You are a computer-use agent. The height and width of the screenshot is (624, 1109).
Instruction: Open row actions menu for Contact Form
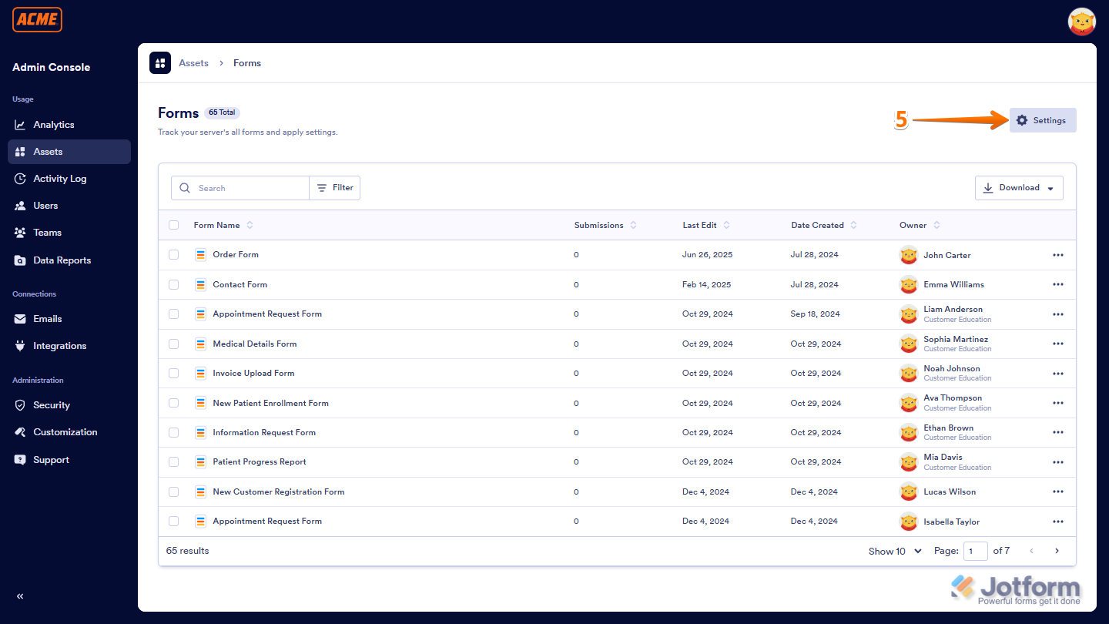pos(1057,284)
